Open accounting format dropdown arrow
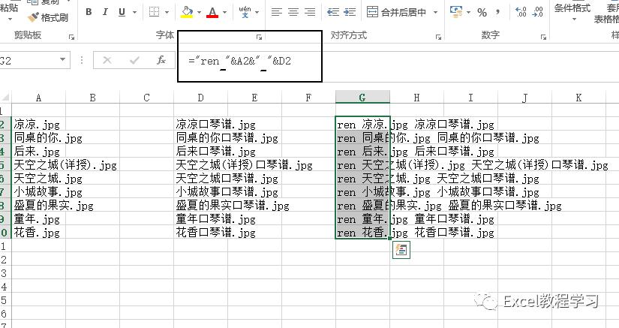The width and height of the screenshot is (619, 328). tap(468, 12)
